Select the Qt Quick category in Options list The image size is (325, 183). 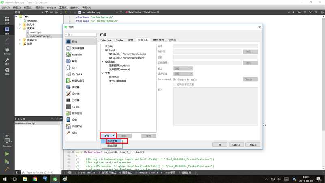pyautogui.click(x=80, y=74)
